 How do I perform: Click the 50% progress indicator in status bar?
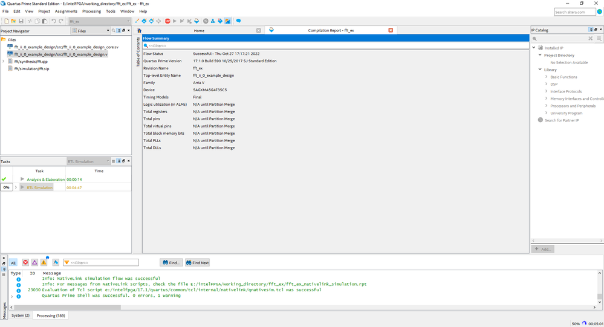(x=576, y=324)
